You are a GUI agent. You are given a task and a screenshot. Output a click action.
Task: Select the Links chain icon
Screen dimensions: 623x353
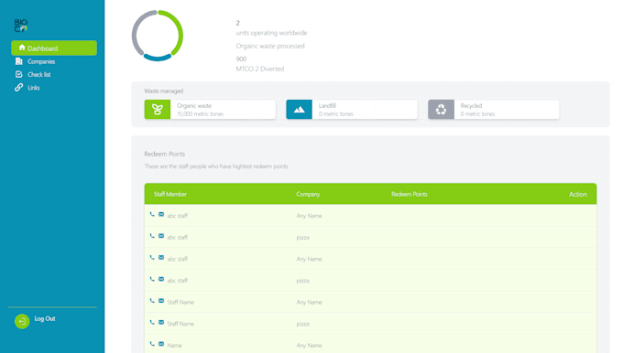coord(18,88)
